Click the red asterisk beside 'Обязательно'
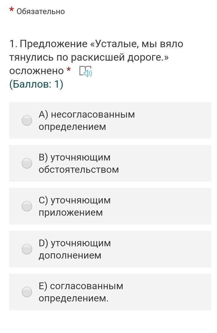The width and height of the screenshot is (217, 333). coord(12,10)
